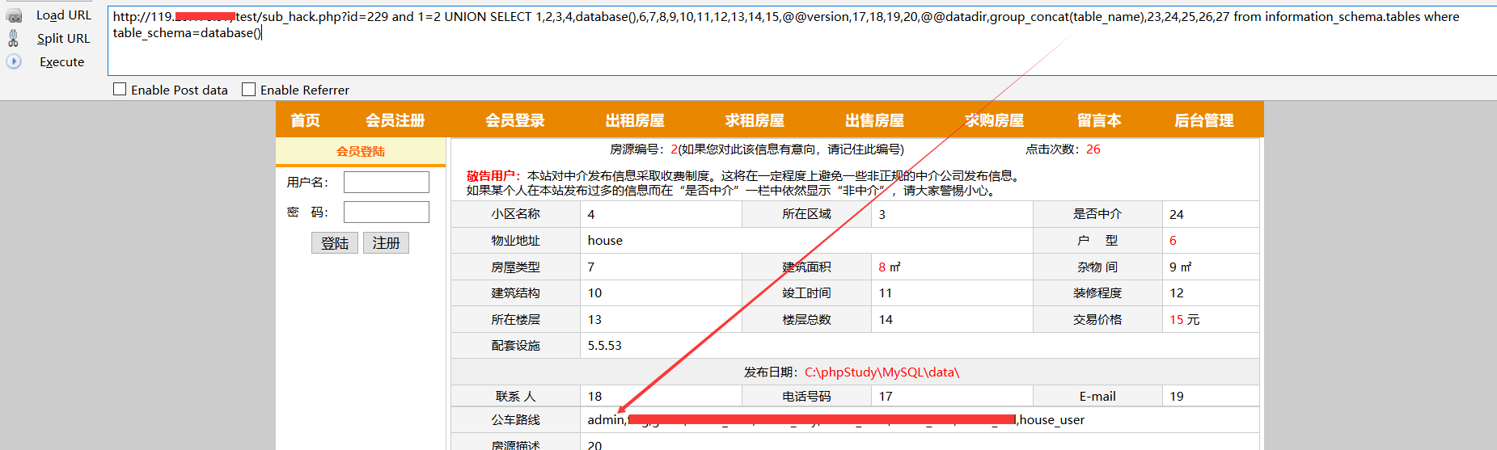Viewport: 1497px width, 450px height.
Task: Click the Split URL icon
Action: tap(13, 38)
